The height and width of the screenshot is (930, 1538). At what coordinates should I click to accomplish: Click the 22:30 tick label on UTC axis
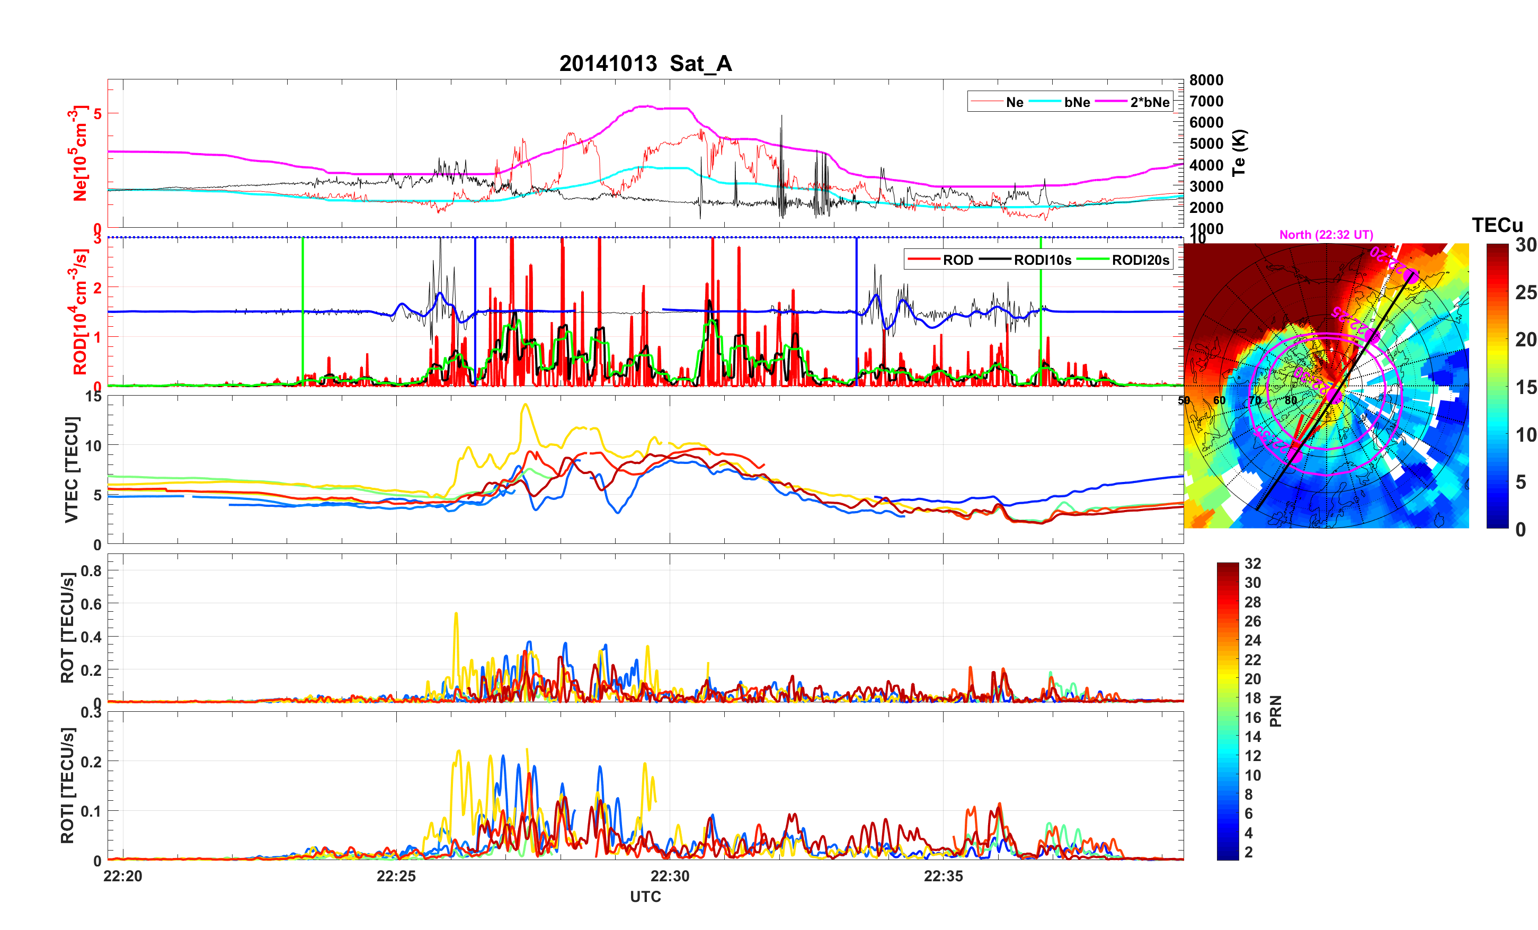click(669, 875)
